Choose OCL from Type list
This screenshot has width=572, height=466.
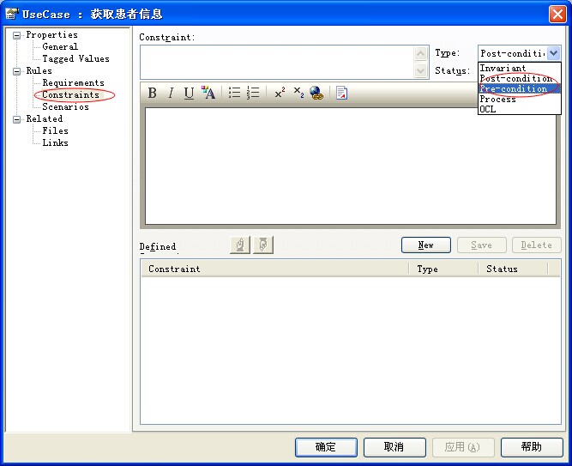(x=519, y=109)
